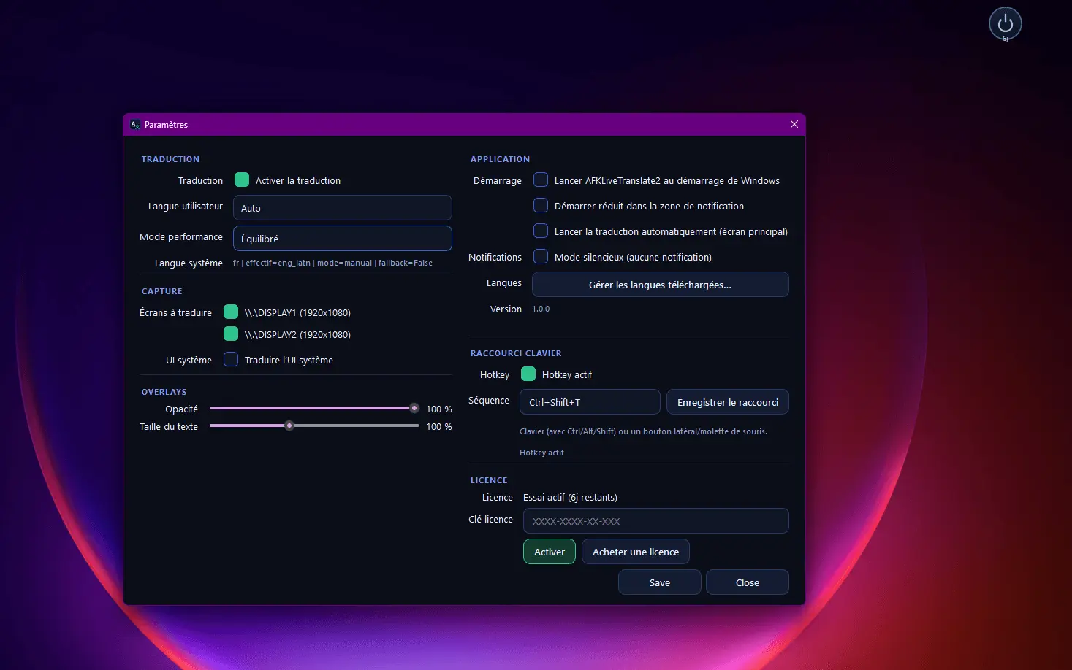Image resolution: width=1072 pixels, height=670 pixels.
Task: Open the Mode performance dropdown
Action: [x=343, y=239]
